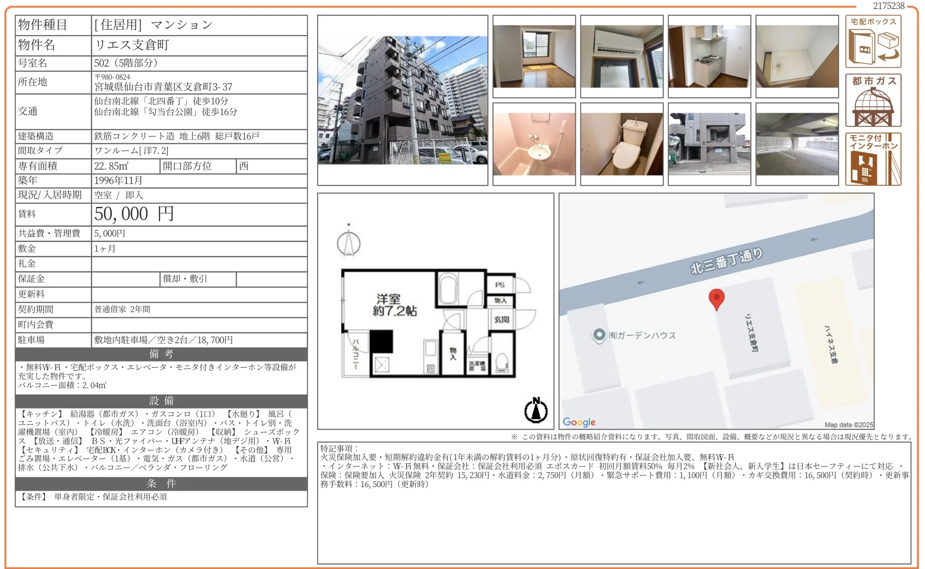The image size is (925, 569).
Task: Click the north compass icon on floor plan
Action: (x=537, y=410)
